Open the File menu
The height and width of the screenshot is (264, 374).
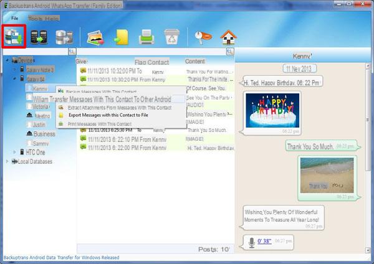(15, 18)
